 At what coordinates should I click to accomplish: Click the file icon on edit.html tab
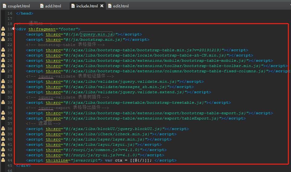click(110, 6)
